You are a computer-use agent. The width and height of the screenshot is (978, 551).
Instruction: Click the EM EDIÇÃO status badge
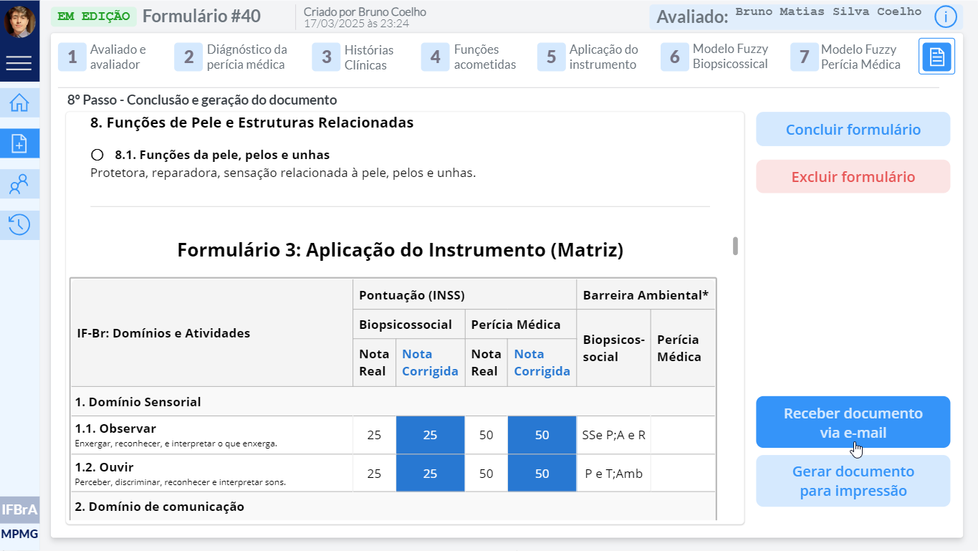pyautogui.click(x=93, y=16)
